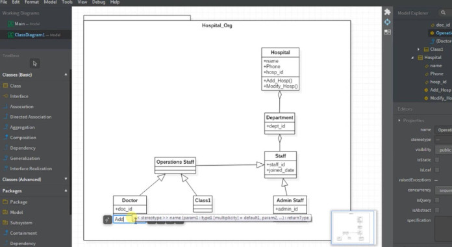Viewport: 452px width, 247px height.
Task: Open the Edit menu
Action: (x=16, y=2)
